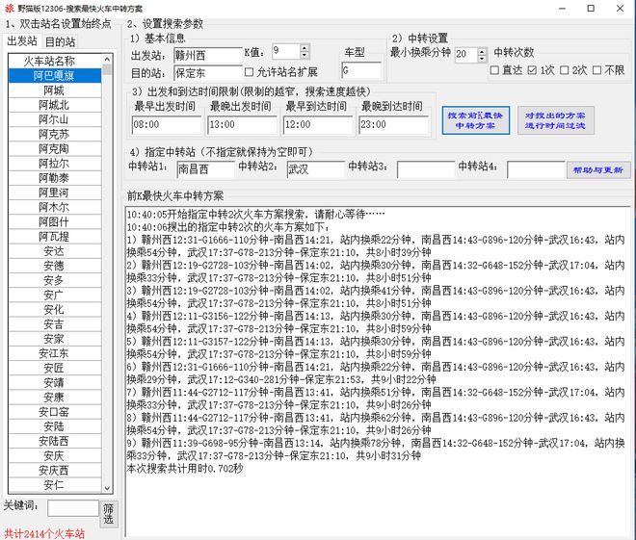
Task: Click 本次搜索共计用时0.702秒 result line
Action: coord(185,469)
